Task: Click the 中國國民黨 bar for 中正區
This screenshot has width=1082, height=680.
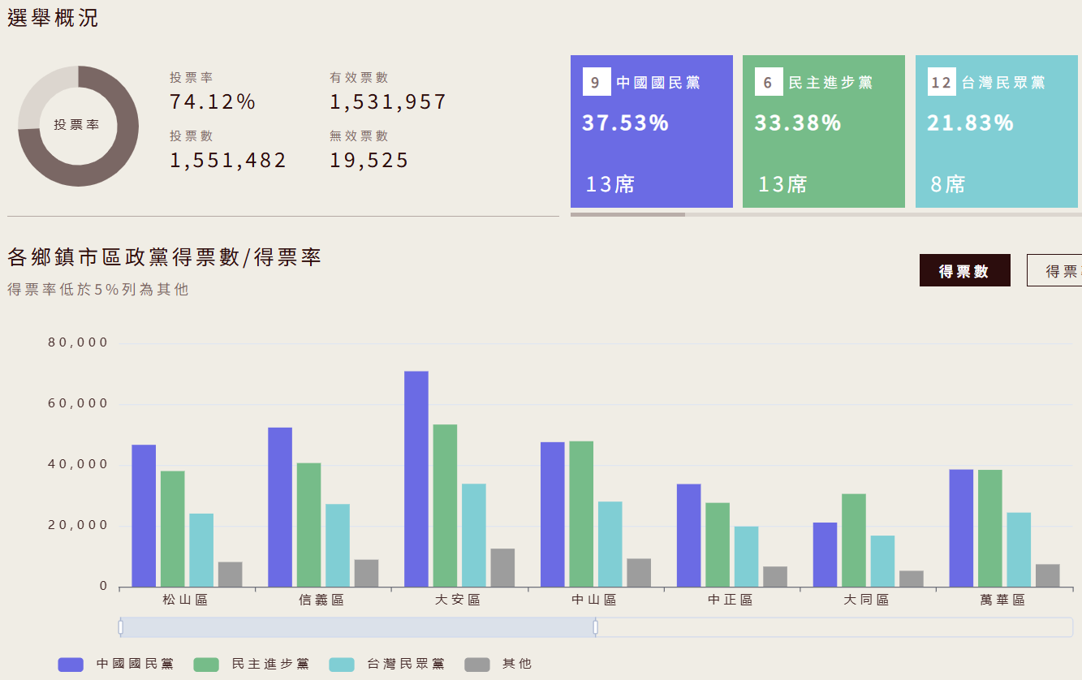Action: (688, 536)
